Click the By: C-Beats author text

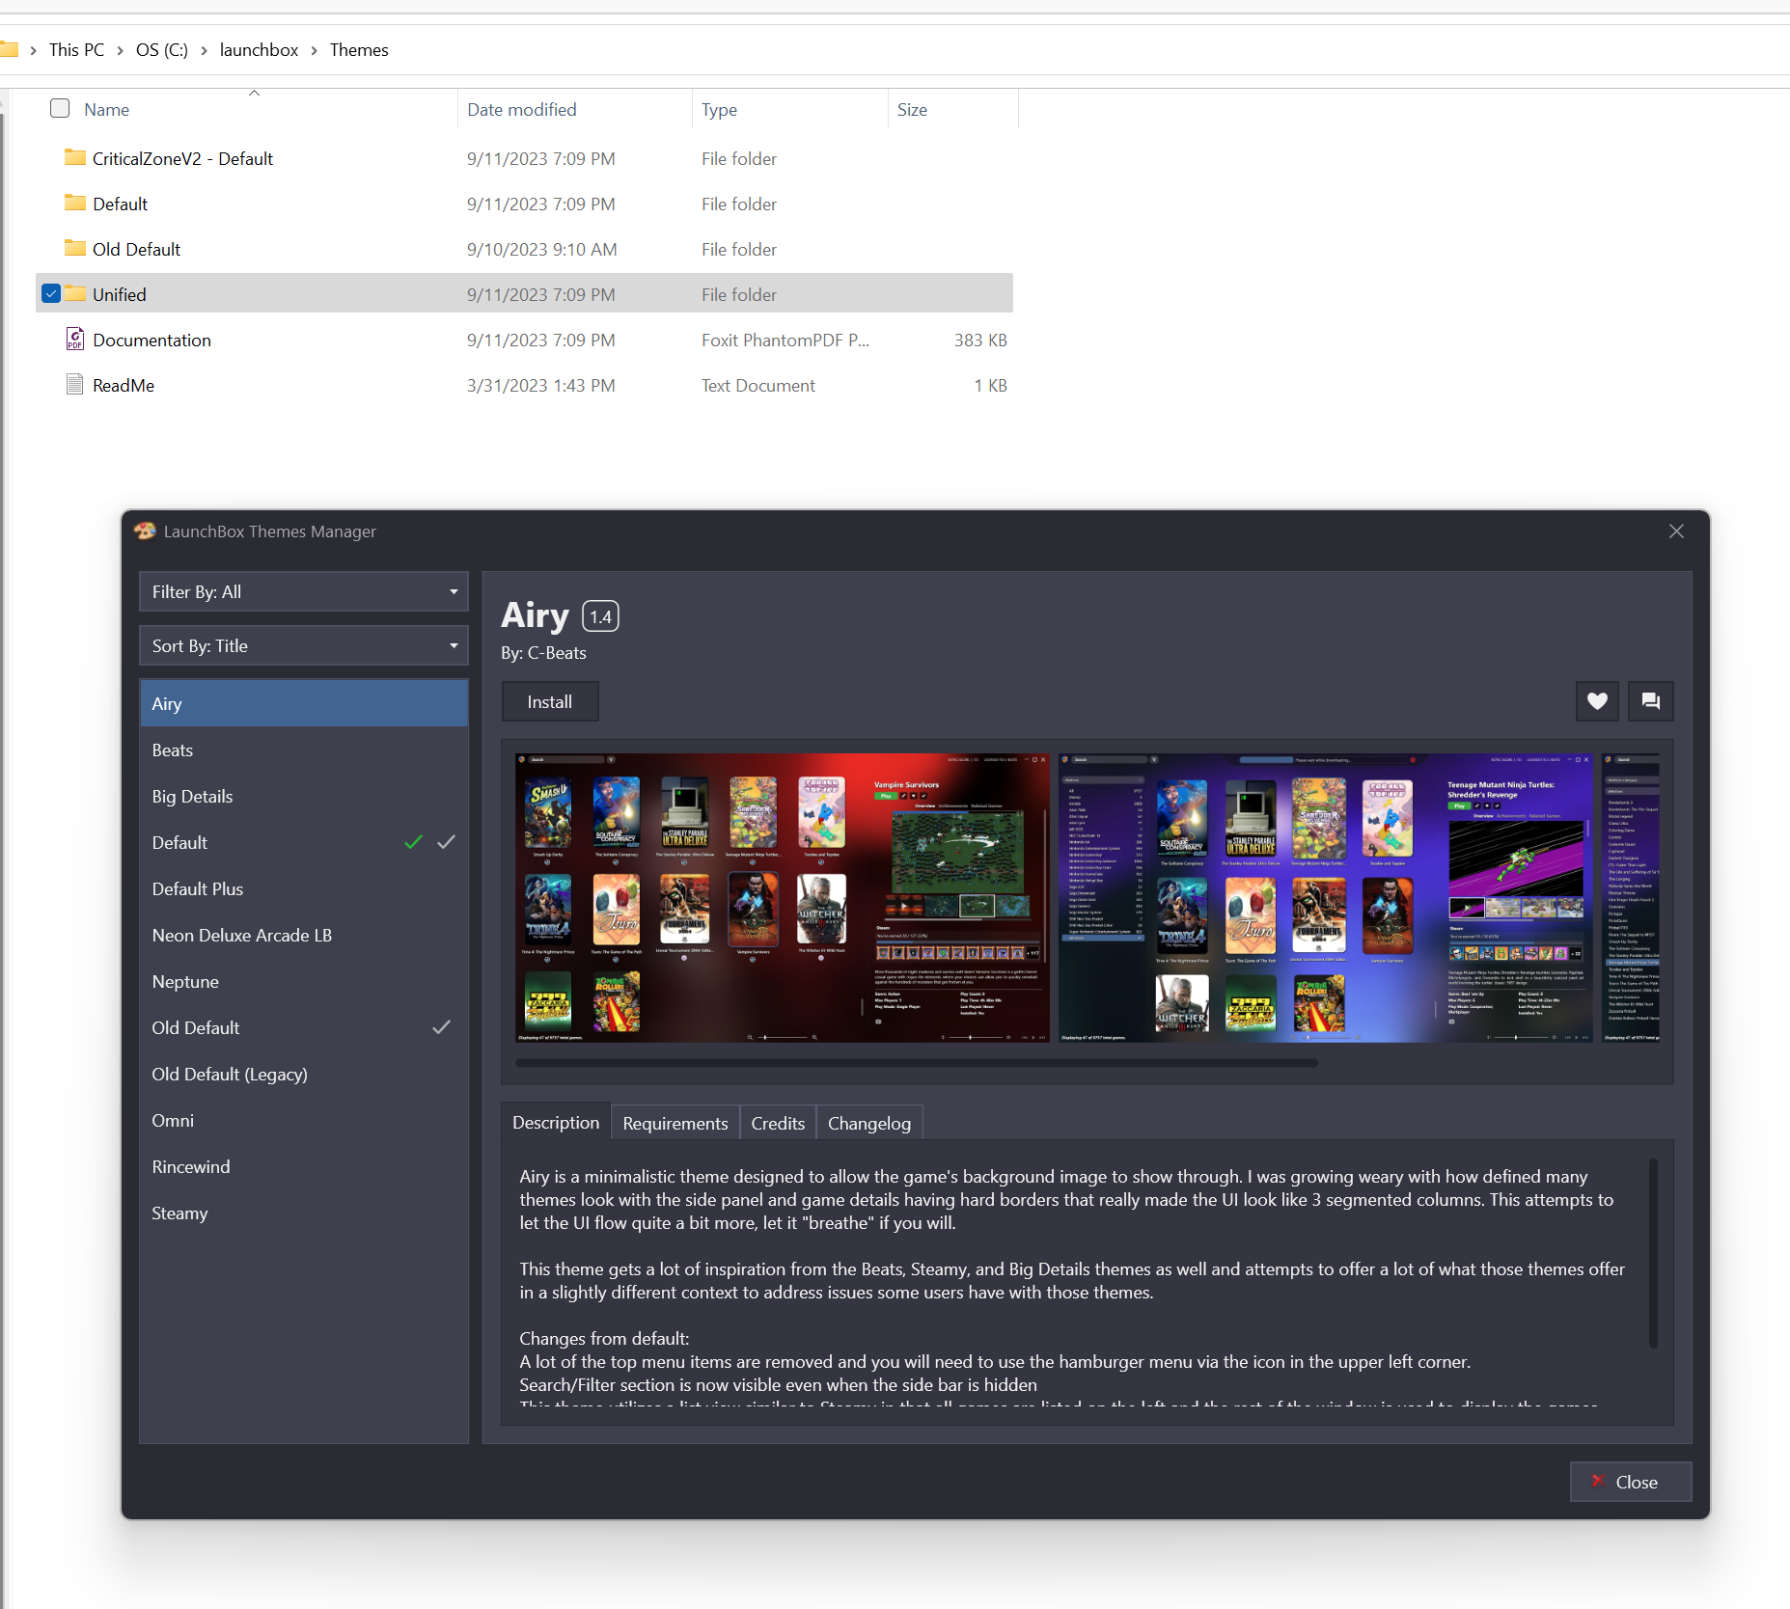543,653
